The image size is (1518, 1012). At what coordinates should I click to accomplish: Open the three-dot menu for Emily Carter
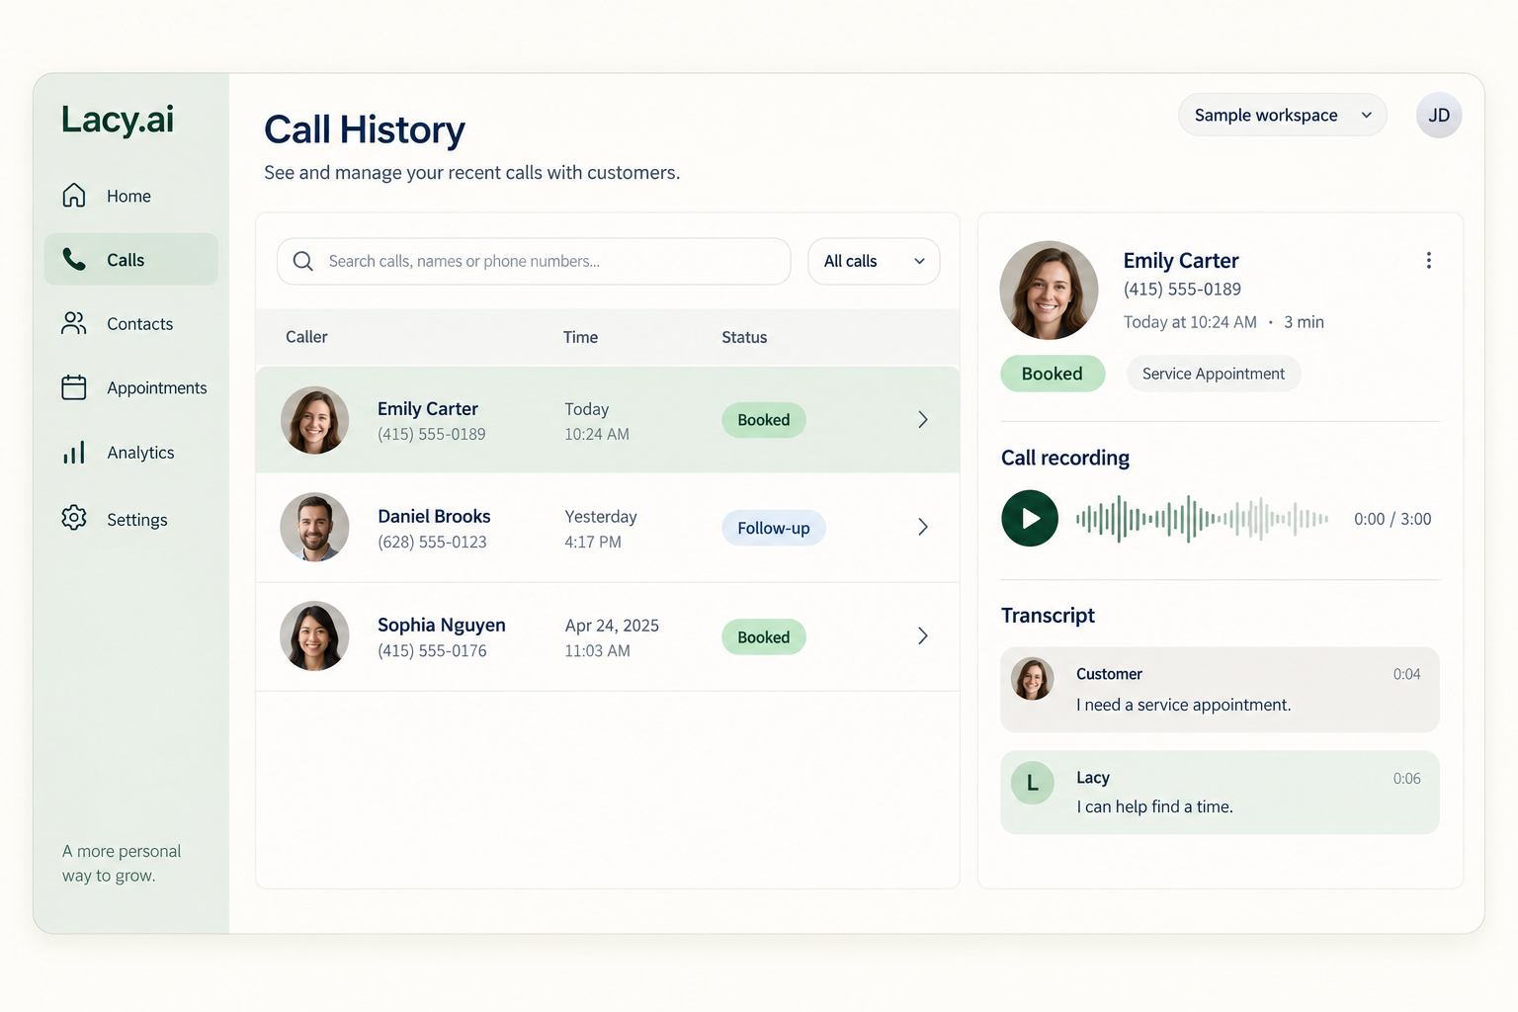(1428, 260)
